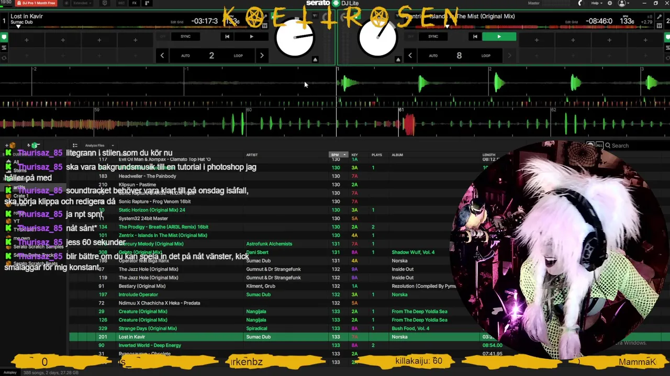Click into the library Search field

tap(636, 146)
